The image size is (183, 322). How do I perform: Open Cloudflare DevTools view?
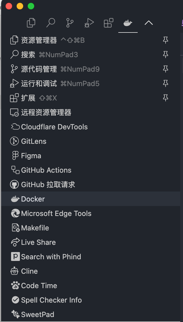click(x=54, y=127)
